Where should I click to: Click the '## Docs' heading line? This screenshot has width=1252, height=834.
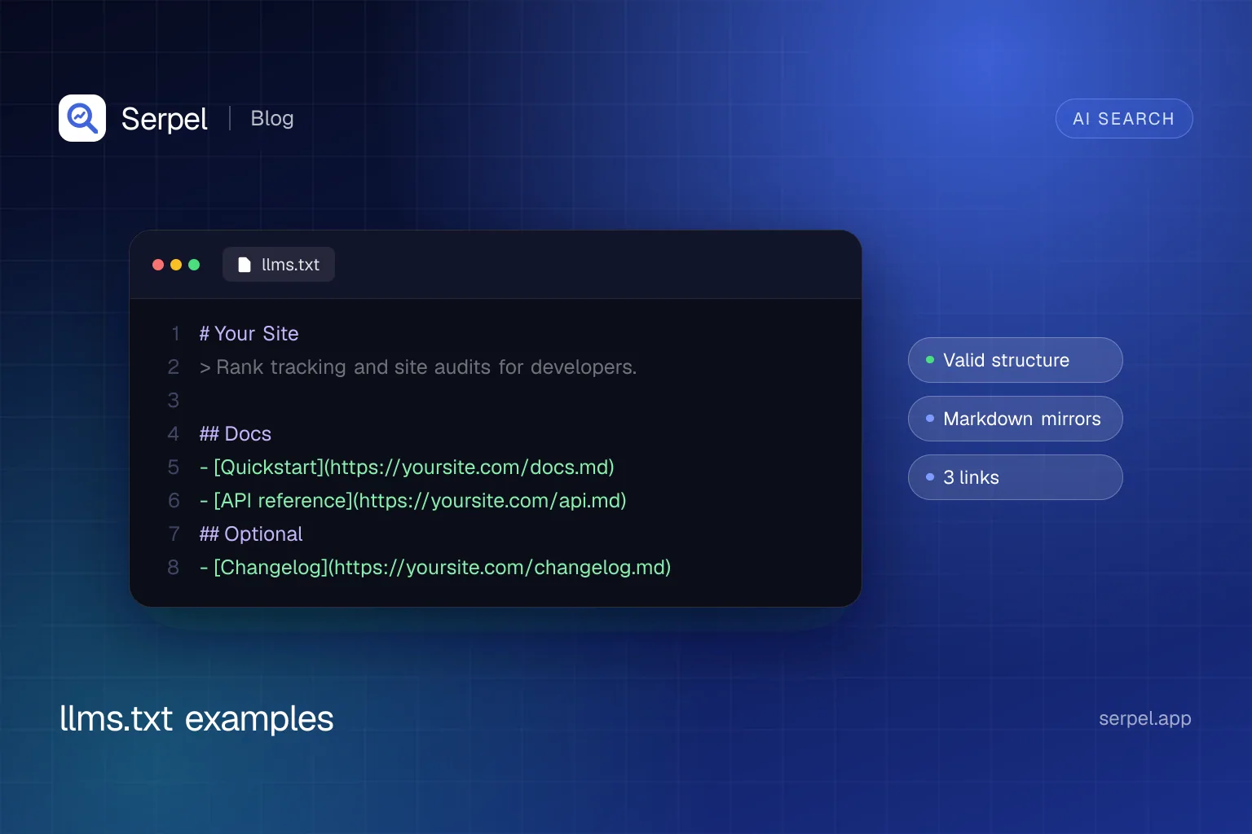(x=236, y=434)
